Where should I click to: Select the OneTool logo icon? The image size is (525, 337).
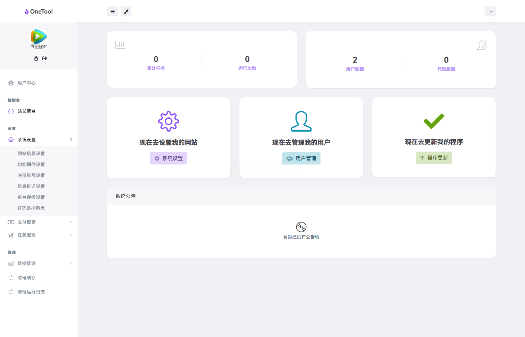pyautogui.click(x=26, y=12)
